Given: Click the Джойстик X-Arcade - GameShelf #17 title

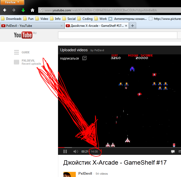Looking at the screenshot, I should pos(115,163).
